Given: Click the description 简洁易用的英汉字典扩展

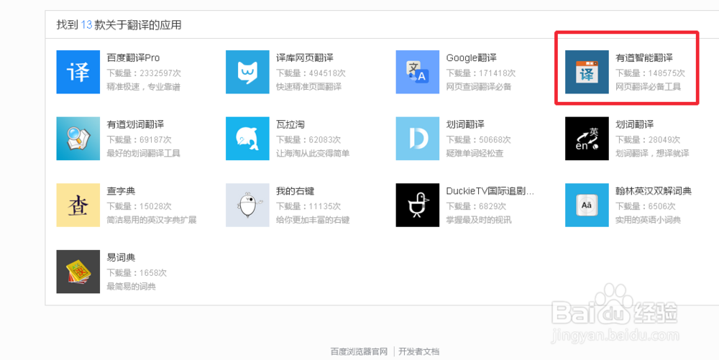Looking at the screenshot, I should point(151,220).
